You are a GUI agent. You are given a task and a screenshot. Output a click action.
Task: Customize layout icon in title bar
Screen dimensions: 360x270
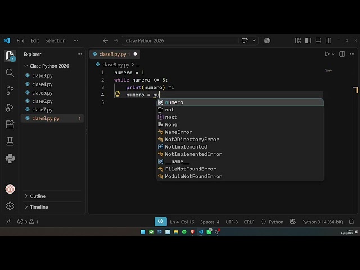pos(298,40)
